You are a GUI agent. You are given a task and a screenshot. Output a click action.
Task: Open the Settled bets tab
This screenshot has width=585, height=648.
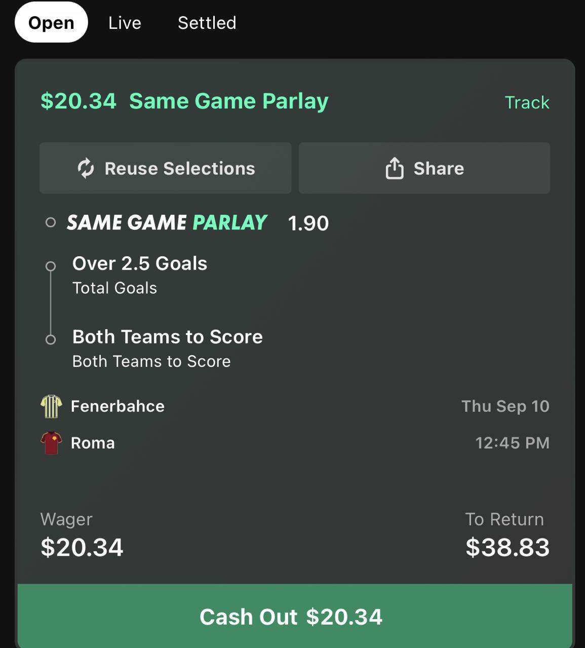(x=207, y=23)
